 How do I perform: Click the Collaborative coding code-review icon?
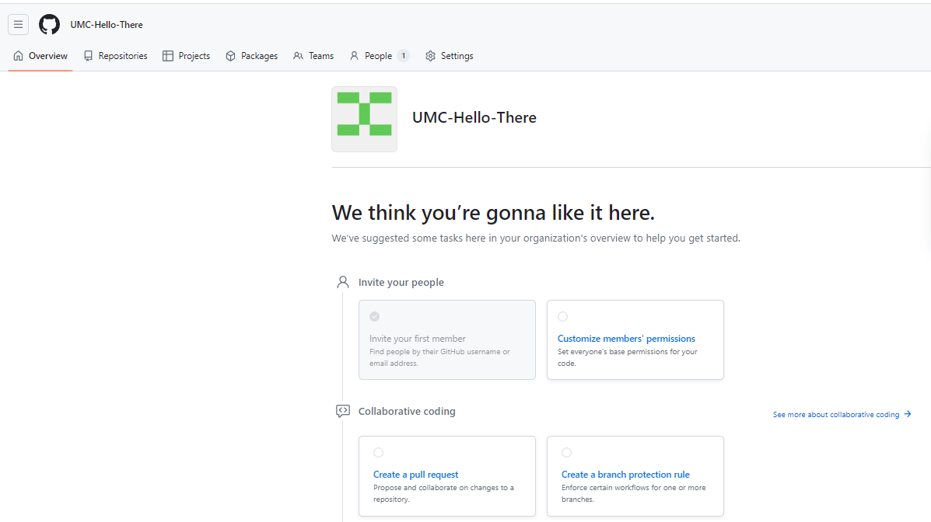point(342,411)
